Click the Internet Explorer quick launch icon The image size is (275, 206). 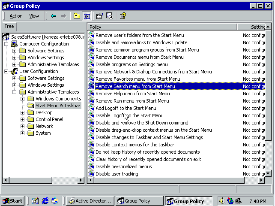pos(45,201)
